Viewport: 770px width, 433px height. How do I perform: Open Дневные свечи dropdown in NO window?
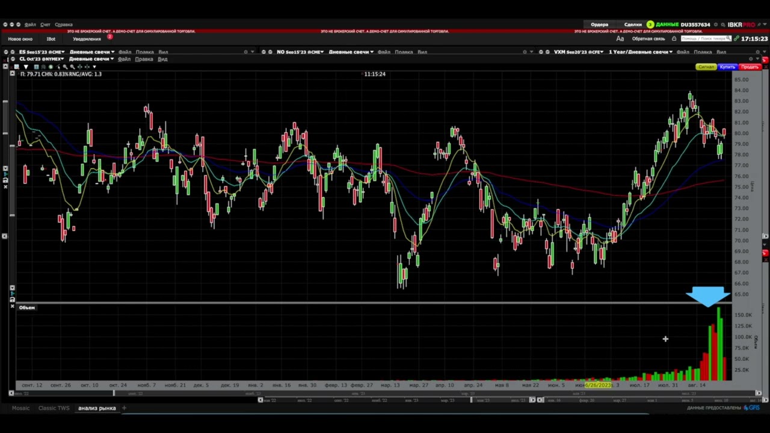[351, 52]
